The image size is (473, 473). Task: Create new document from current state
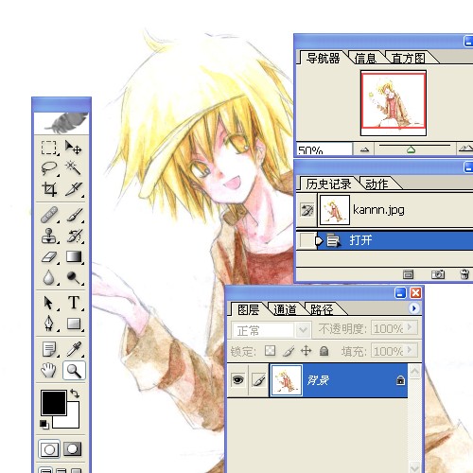[x=408, y=274]
